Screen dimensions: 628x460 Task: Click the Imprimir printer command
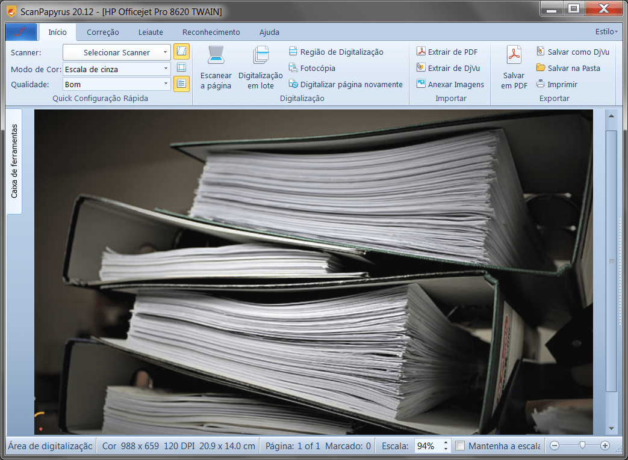(x=557, y=84)
